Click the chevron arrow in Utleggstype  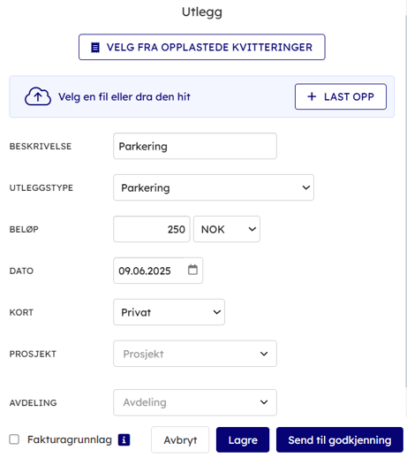point(306,187)
